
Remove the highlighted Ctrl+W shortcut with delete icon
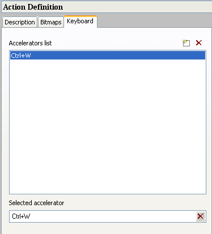pos(199,43)
